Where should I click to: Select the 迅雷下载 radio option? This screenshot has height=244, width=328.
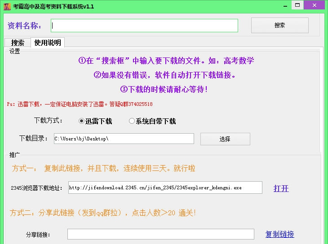point(95,121)
